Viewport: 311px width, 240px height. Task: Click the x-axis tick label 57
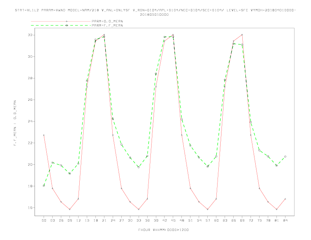208,220
